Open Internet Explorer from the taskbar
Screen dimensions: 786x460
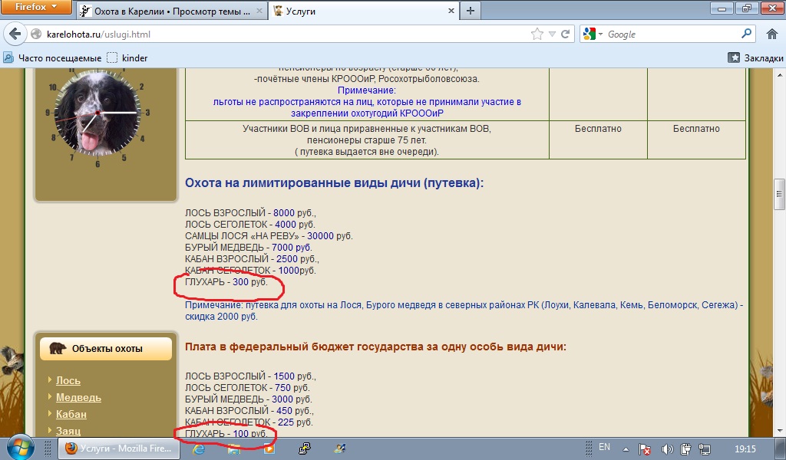tap(199, 449)
